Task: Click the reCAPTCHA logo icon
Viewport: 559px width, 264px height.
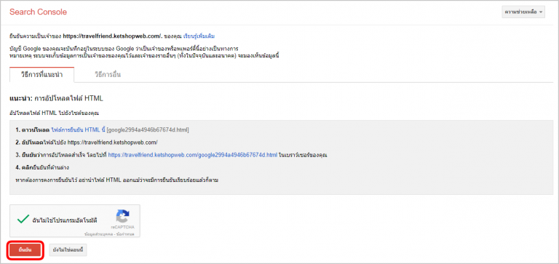Action: [122, 216]
